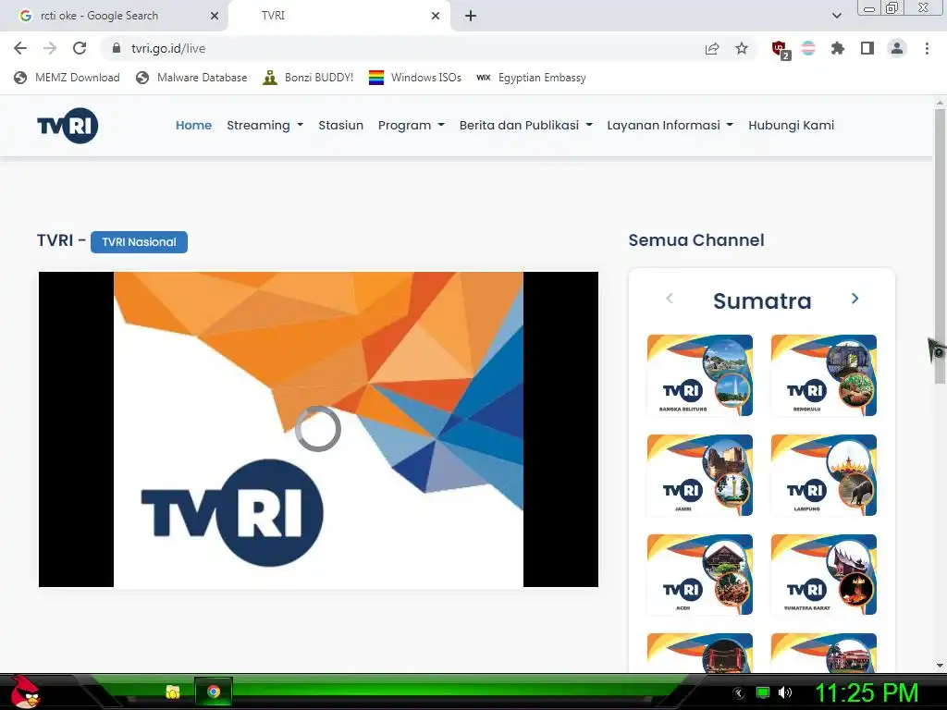Expand the Layanan Informasi dropdown
The image size is (947, 710).
coord(670,125)
